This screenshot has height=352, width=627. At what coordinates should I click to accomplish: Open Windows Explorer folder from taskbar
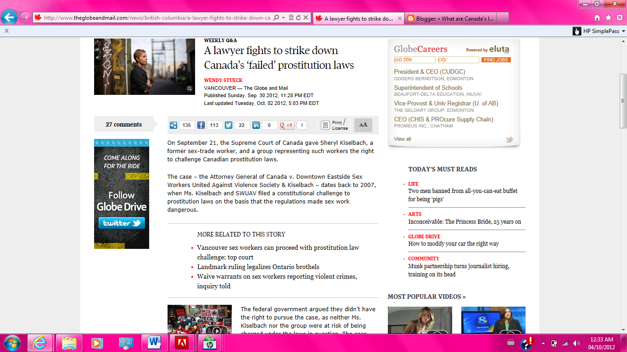pos(69,343)
